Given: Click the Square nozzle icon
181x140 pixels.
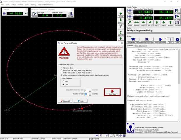Looking at the screenshot, I should click(71, 14).
